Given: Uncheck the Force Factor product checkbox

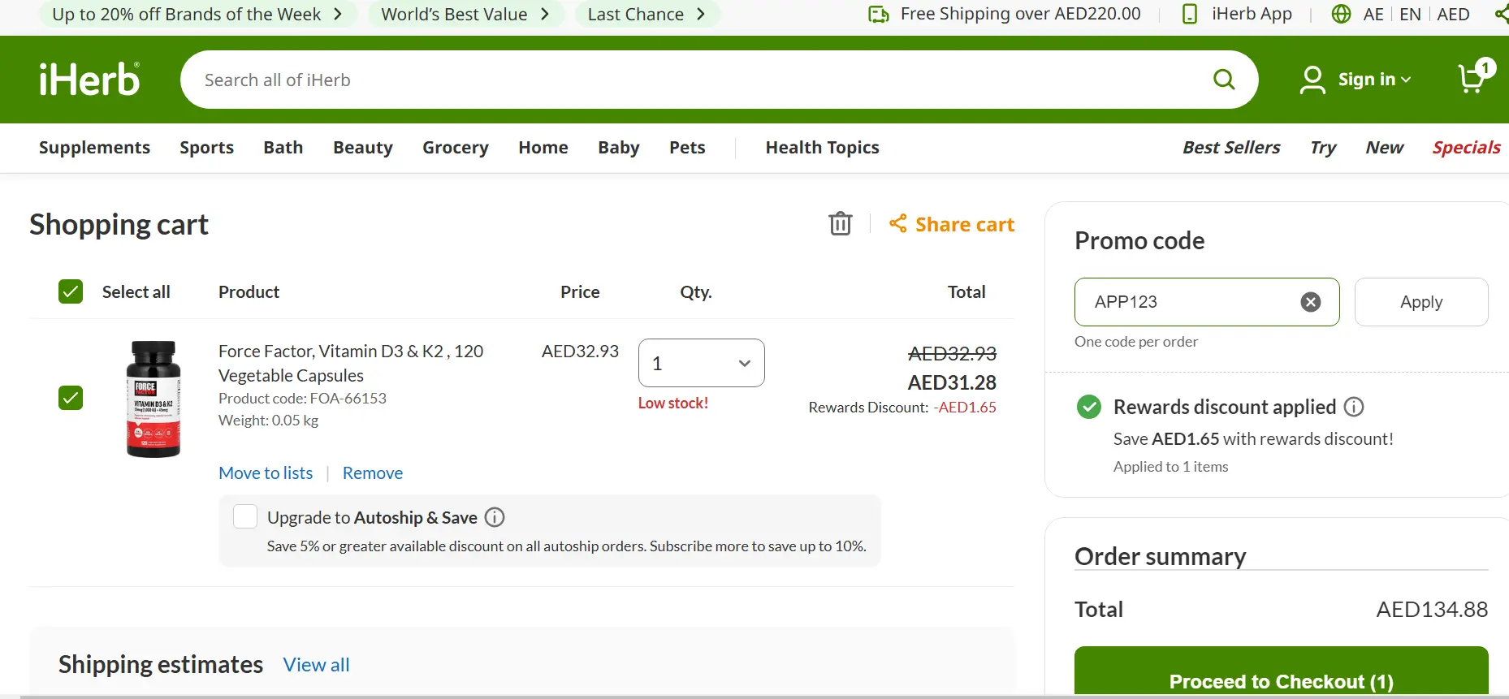Looking at the screenshot, I should click(71, 398).
